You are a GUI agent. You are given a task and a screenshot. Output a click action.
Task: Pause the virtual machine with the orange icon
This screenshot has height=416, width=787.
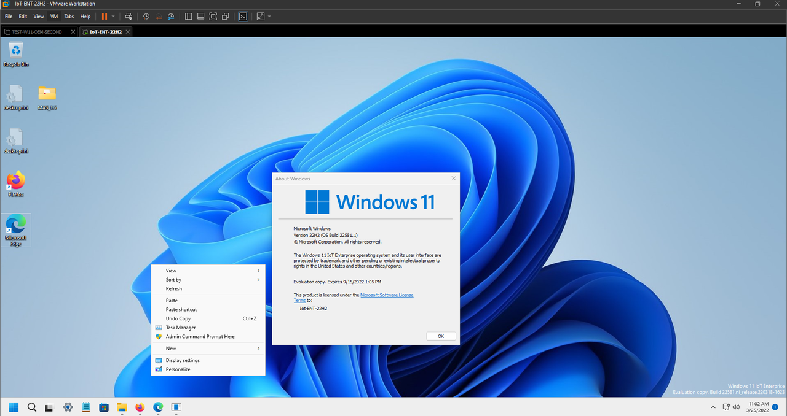(104, 17)
